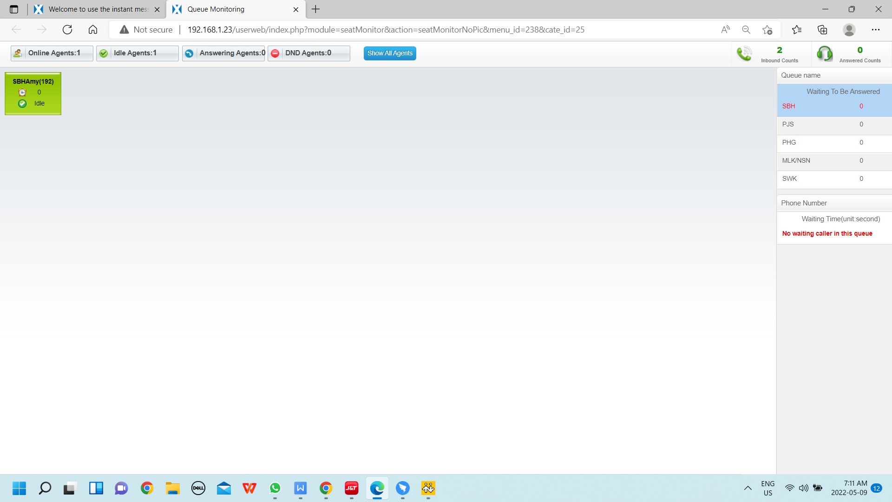This screenshot has height=502, width=892.
Task: Click the green Inbound Counts phone icon
Action: point(744,54)
